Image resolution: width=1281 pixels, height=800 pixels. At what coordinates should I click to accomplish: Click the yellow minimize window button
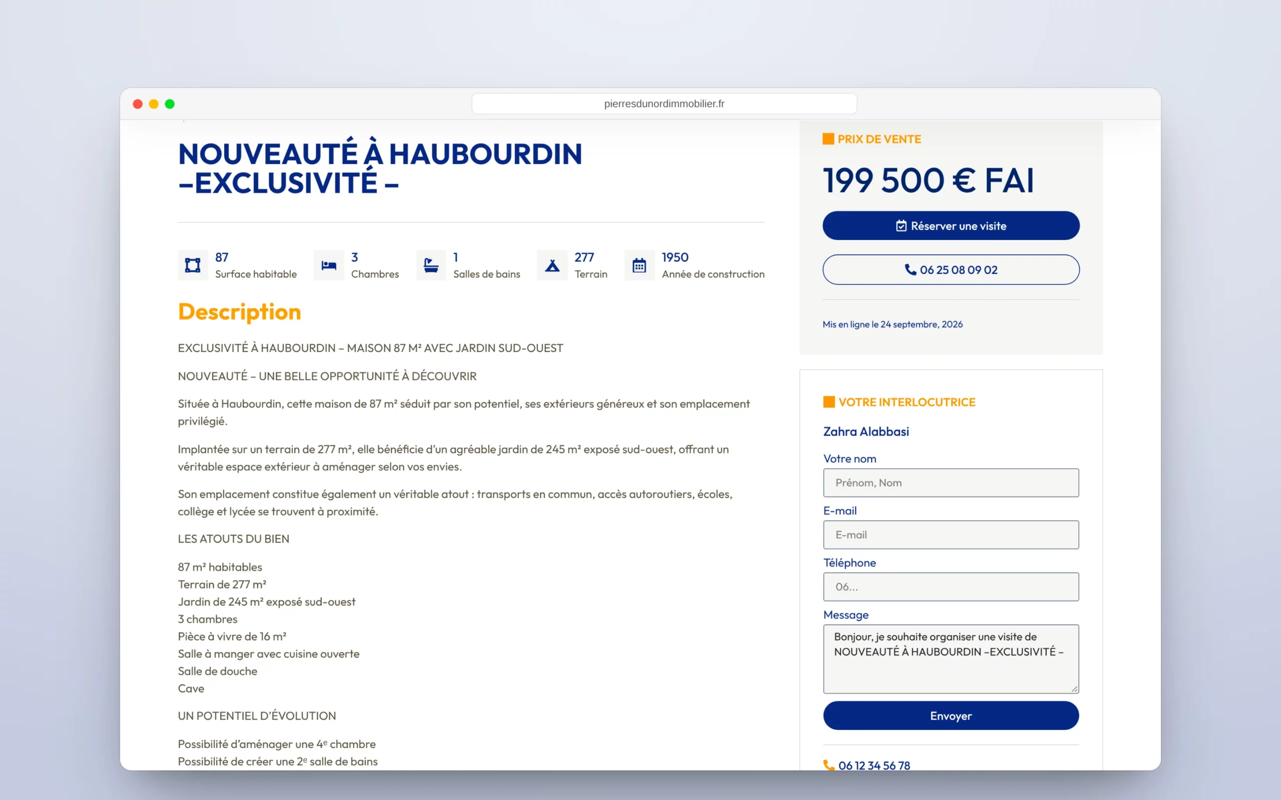click(154, 103)
